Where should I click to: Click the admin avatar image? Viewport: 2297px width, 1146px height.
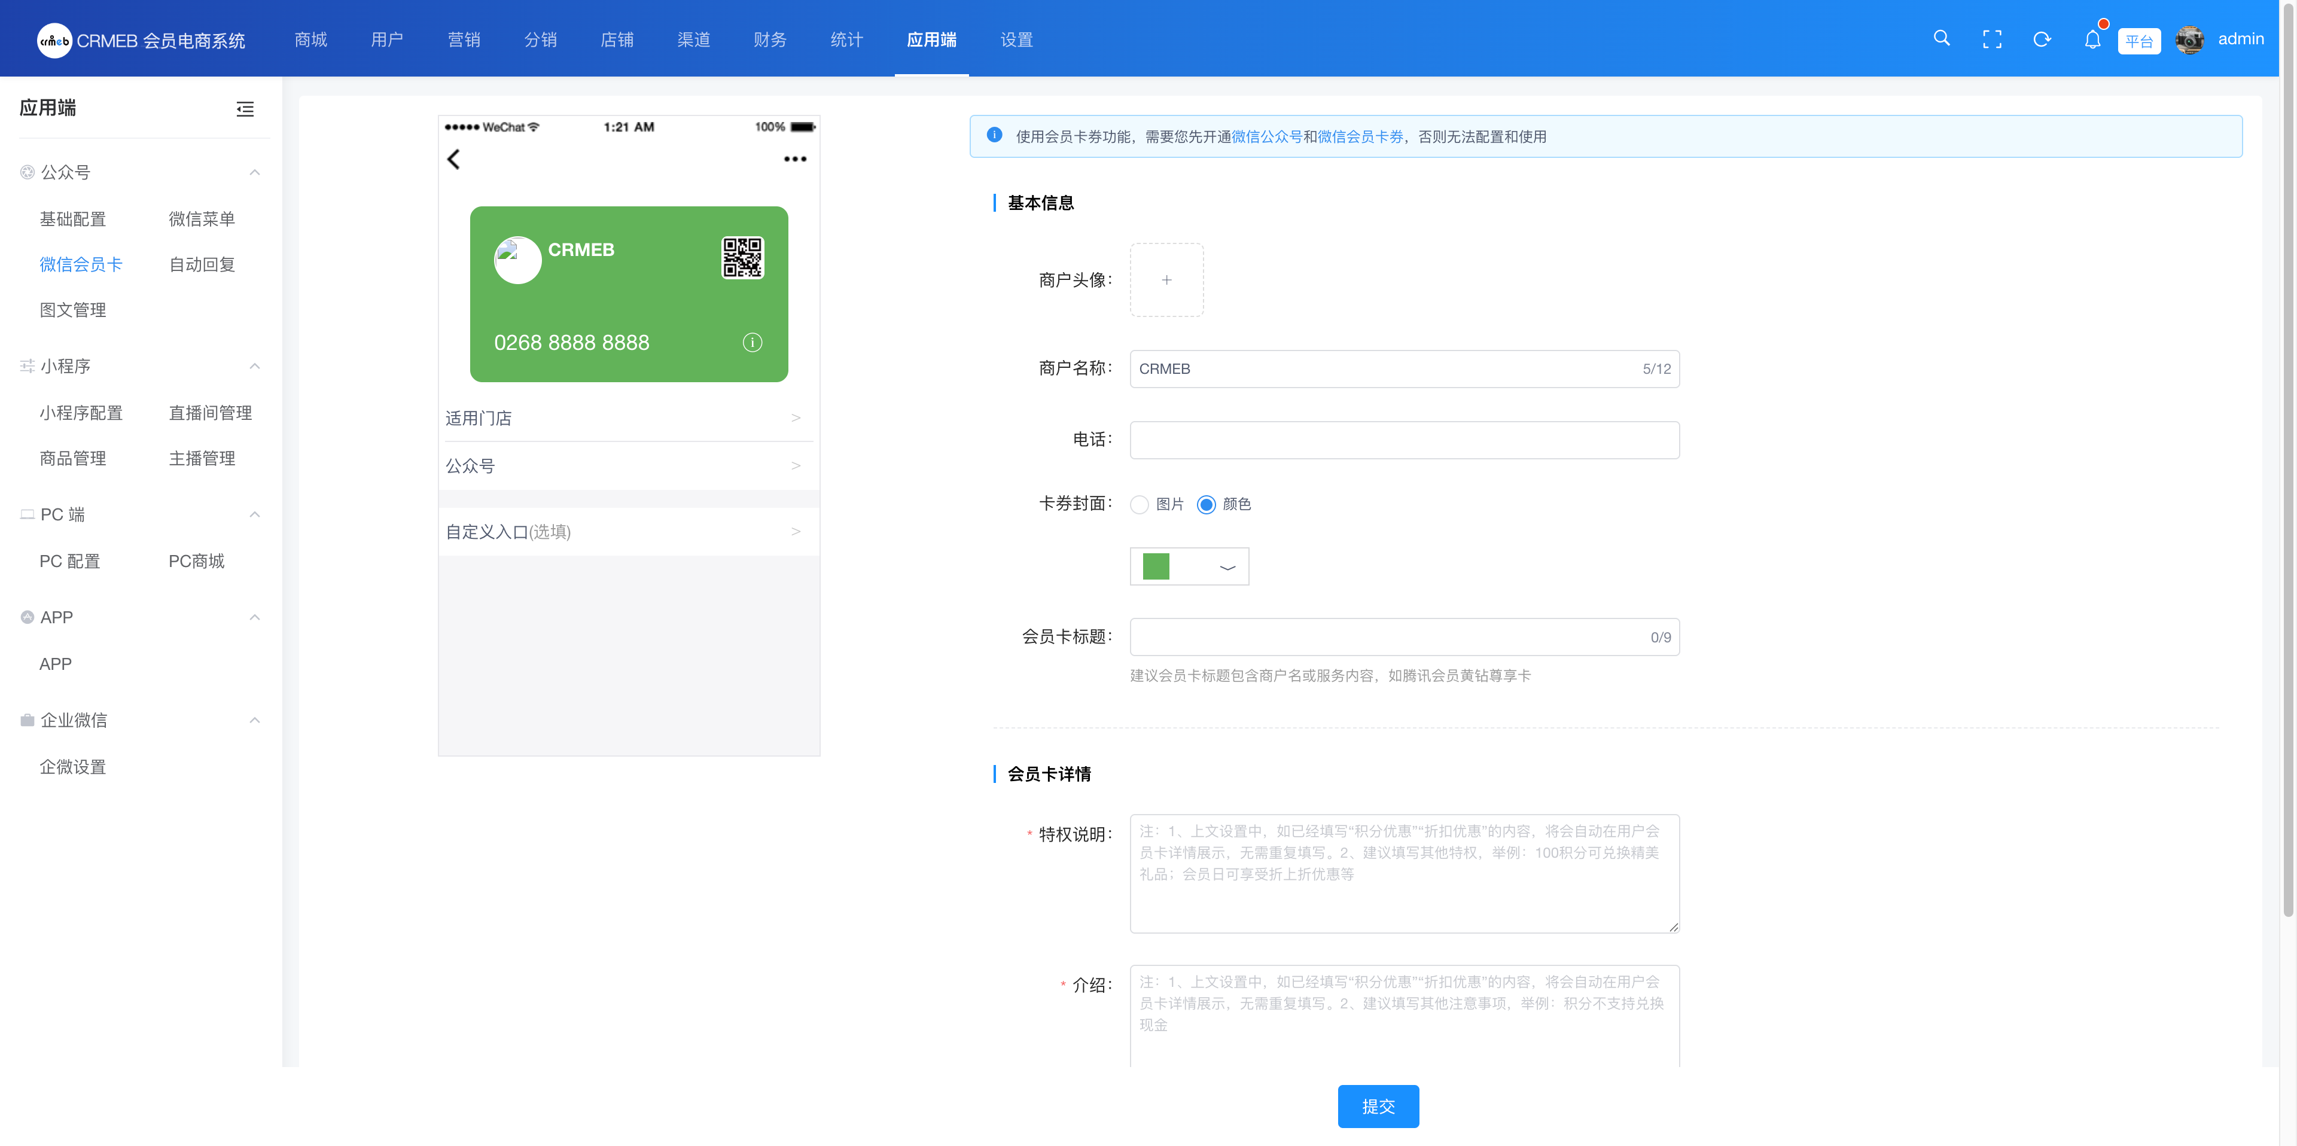point(2189,39)
